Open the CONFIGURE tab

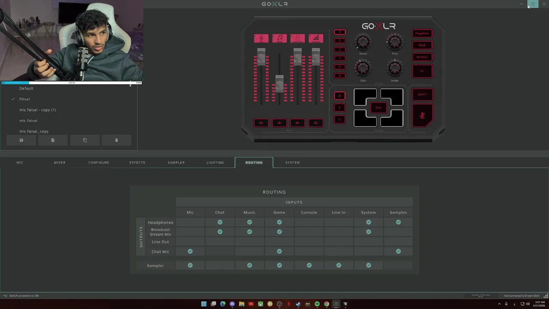tap(99, 163)
